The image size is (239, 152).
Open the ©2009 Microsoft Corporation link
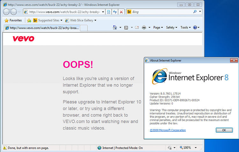168,130
